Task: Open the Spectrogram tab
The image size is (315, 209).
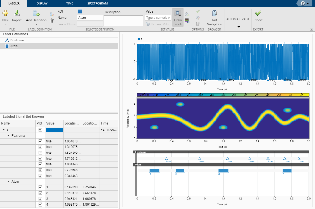Action: (x=97, y=3)
